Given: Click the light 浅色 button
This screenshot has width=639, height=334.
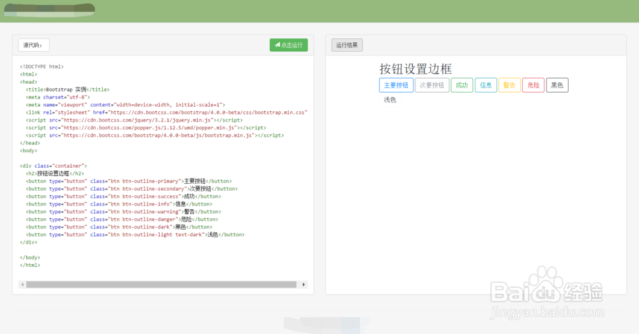Looking at the screenshot, I should coord(390,100).
